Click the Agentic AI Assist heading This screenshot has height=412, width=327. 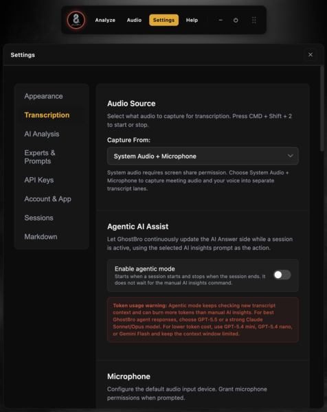coord(138,227)
